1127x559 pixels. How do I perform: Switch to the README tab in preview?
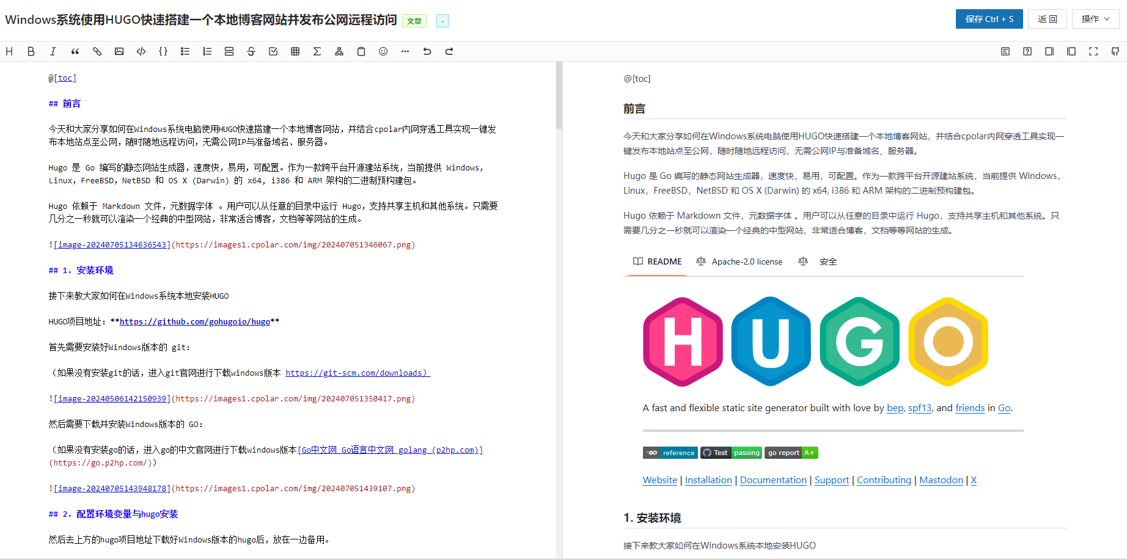click(x=658, y=261)
